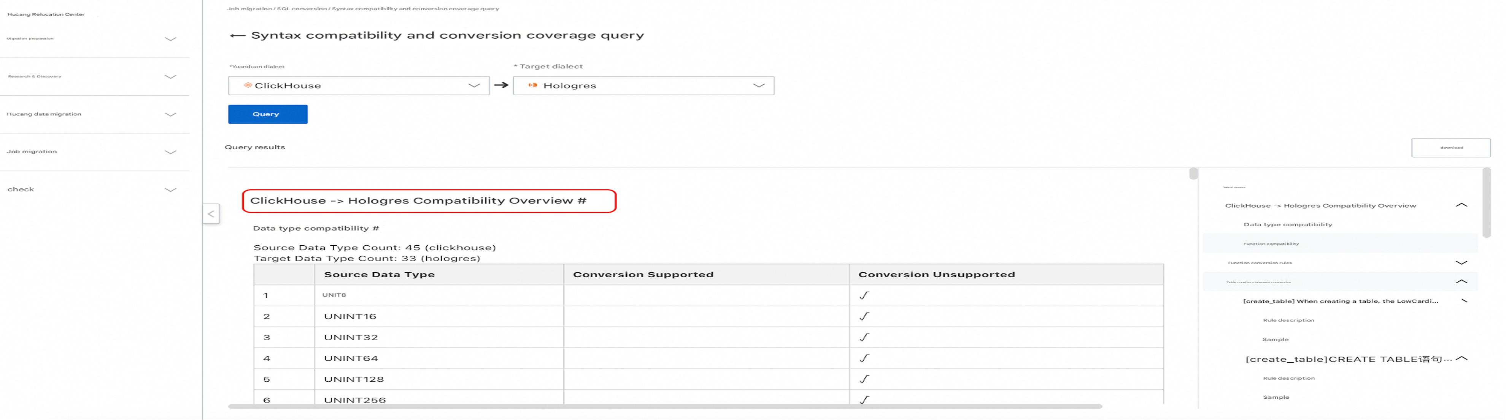Collapse the sidebar with the left-angle handle

point(211,214)
